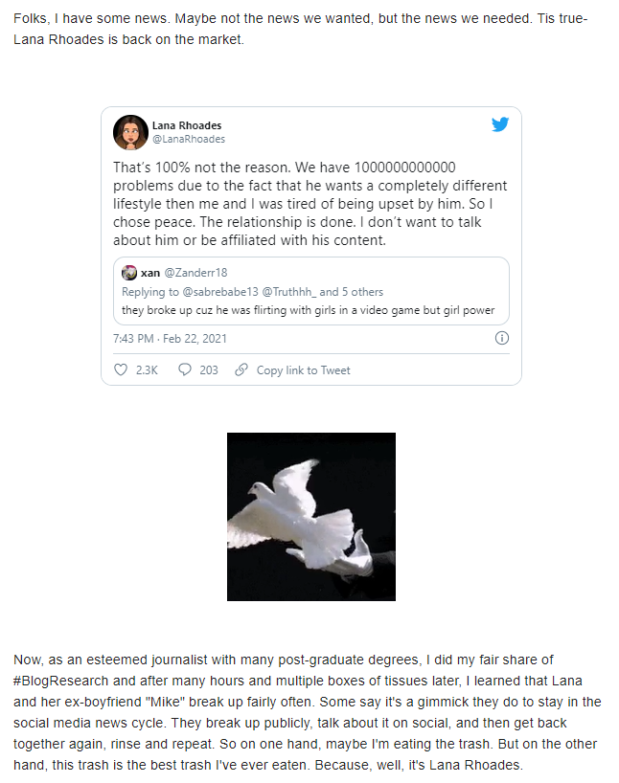The height and width of the screenshot is (783, 619).
Task: Click the Twitter bird logo
Action: 500,124
